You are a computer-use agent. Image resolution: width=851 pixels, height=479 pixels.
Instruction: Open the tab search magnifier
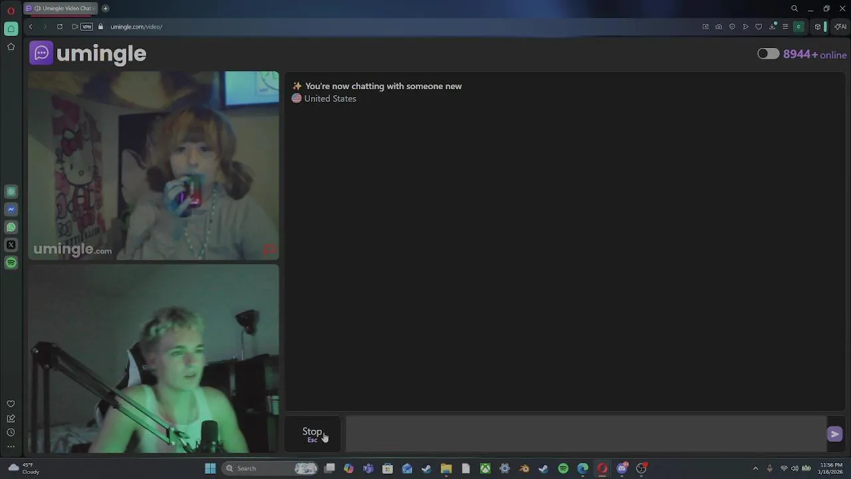(x=794, y=9)
